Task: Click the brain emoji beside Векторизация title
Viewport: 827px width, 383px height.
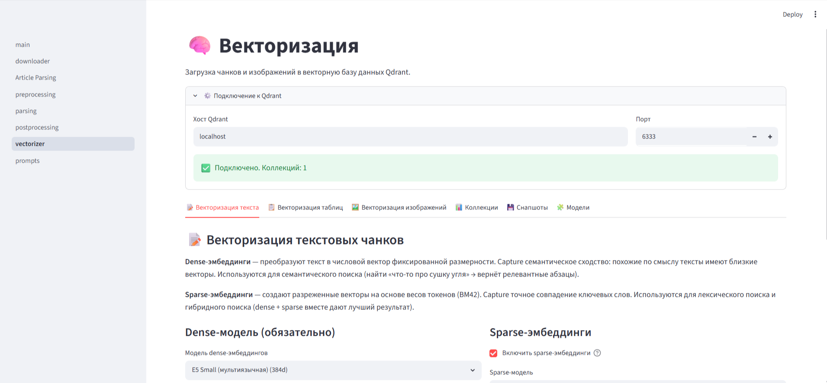Action: pyautogui.click(x=200, y=45)
